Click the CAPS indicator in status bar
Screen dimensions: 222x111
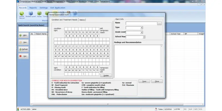coord(196,109)
